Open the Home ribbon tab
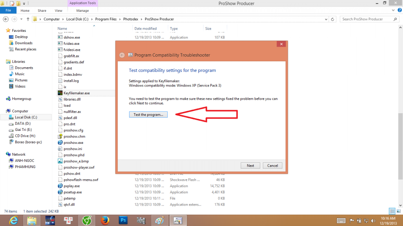403x226 pixels. pos(25,11)
